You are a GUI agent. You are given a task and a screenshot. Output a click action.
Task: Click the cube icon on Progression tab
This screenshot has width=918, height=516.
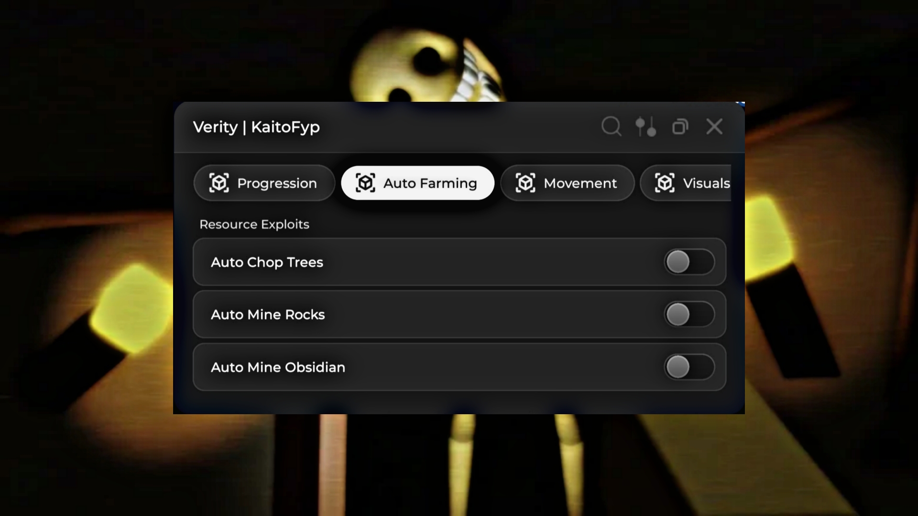tap(219, 183)
